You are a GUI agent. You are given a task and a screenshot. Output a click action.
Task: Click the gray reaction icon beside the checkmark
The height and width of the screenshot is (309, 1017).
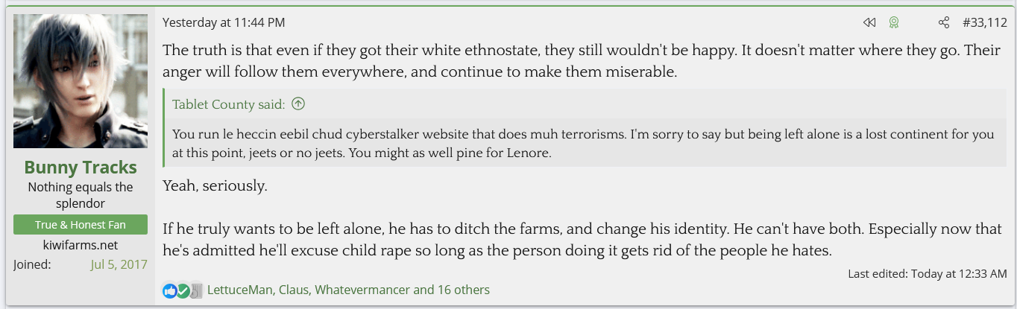pyautogui.click(x=195, y=290)
